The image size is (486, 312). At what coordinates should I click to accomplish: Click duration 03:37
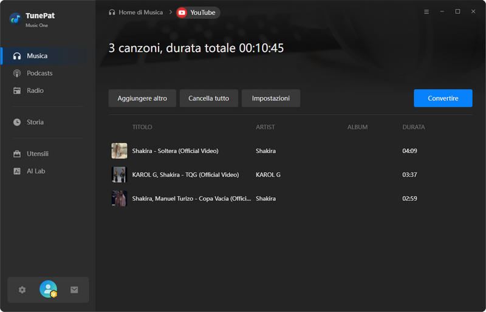pos(409,175)
